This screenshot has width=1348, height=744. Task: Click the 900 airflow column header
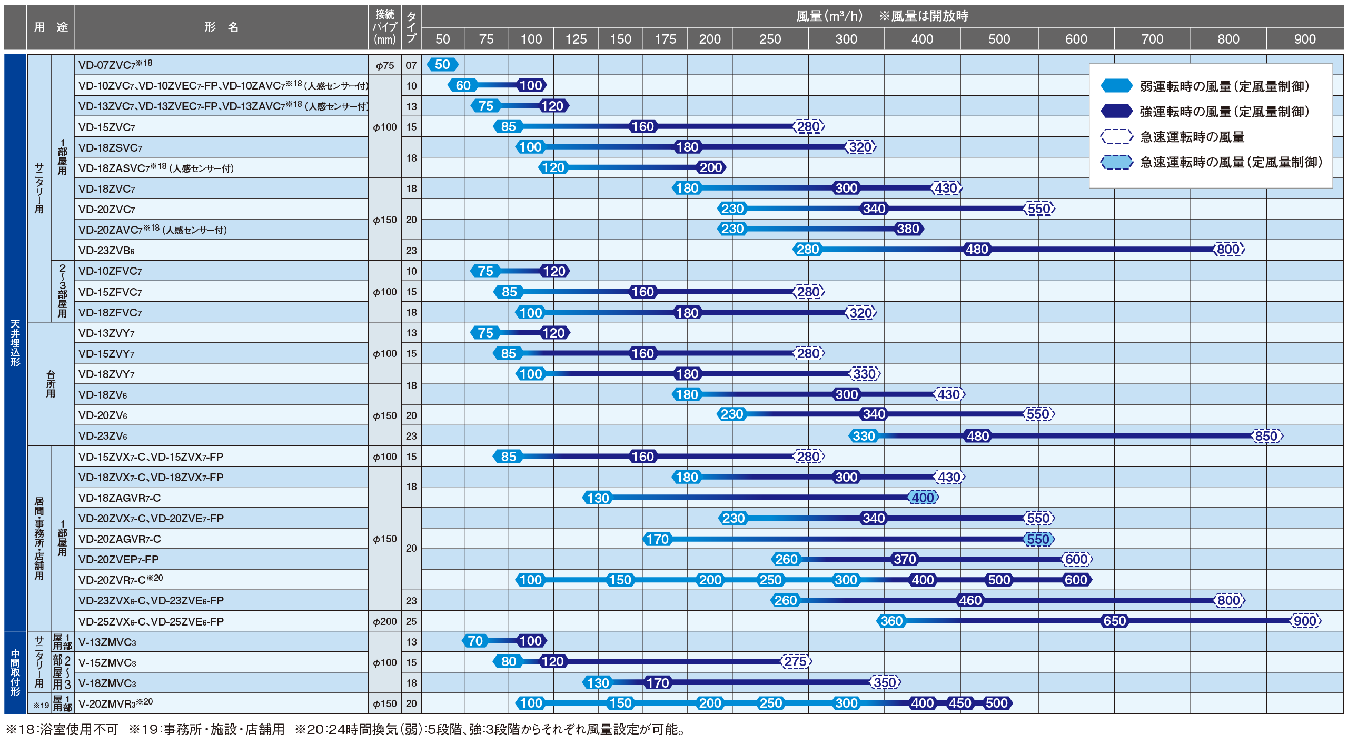coord(1304,39)
